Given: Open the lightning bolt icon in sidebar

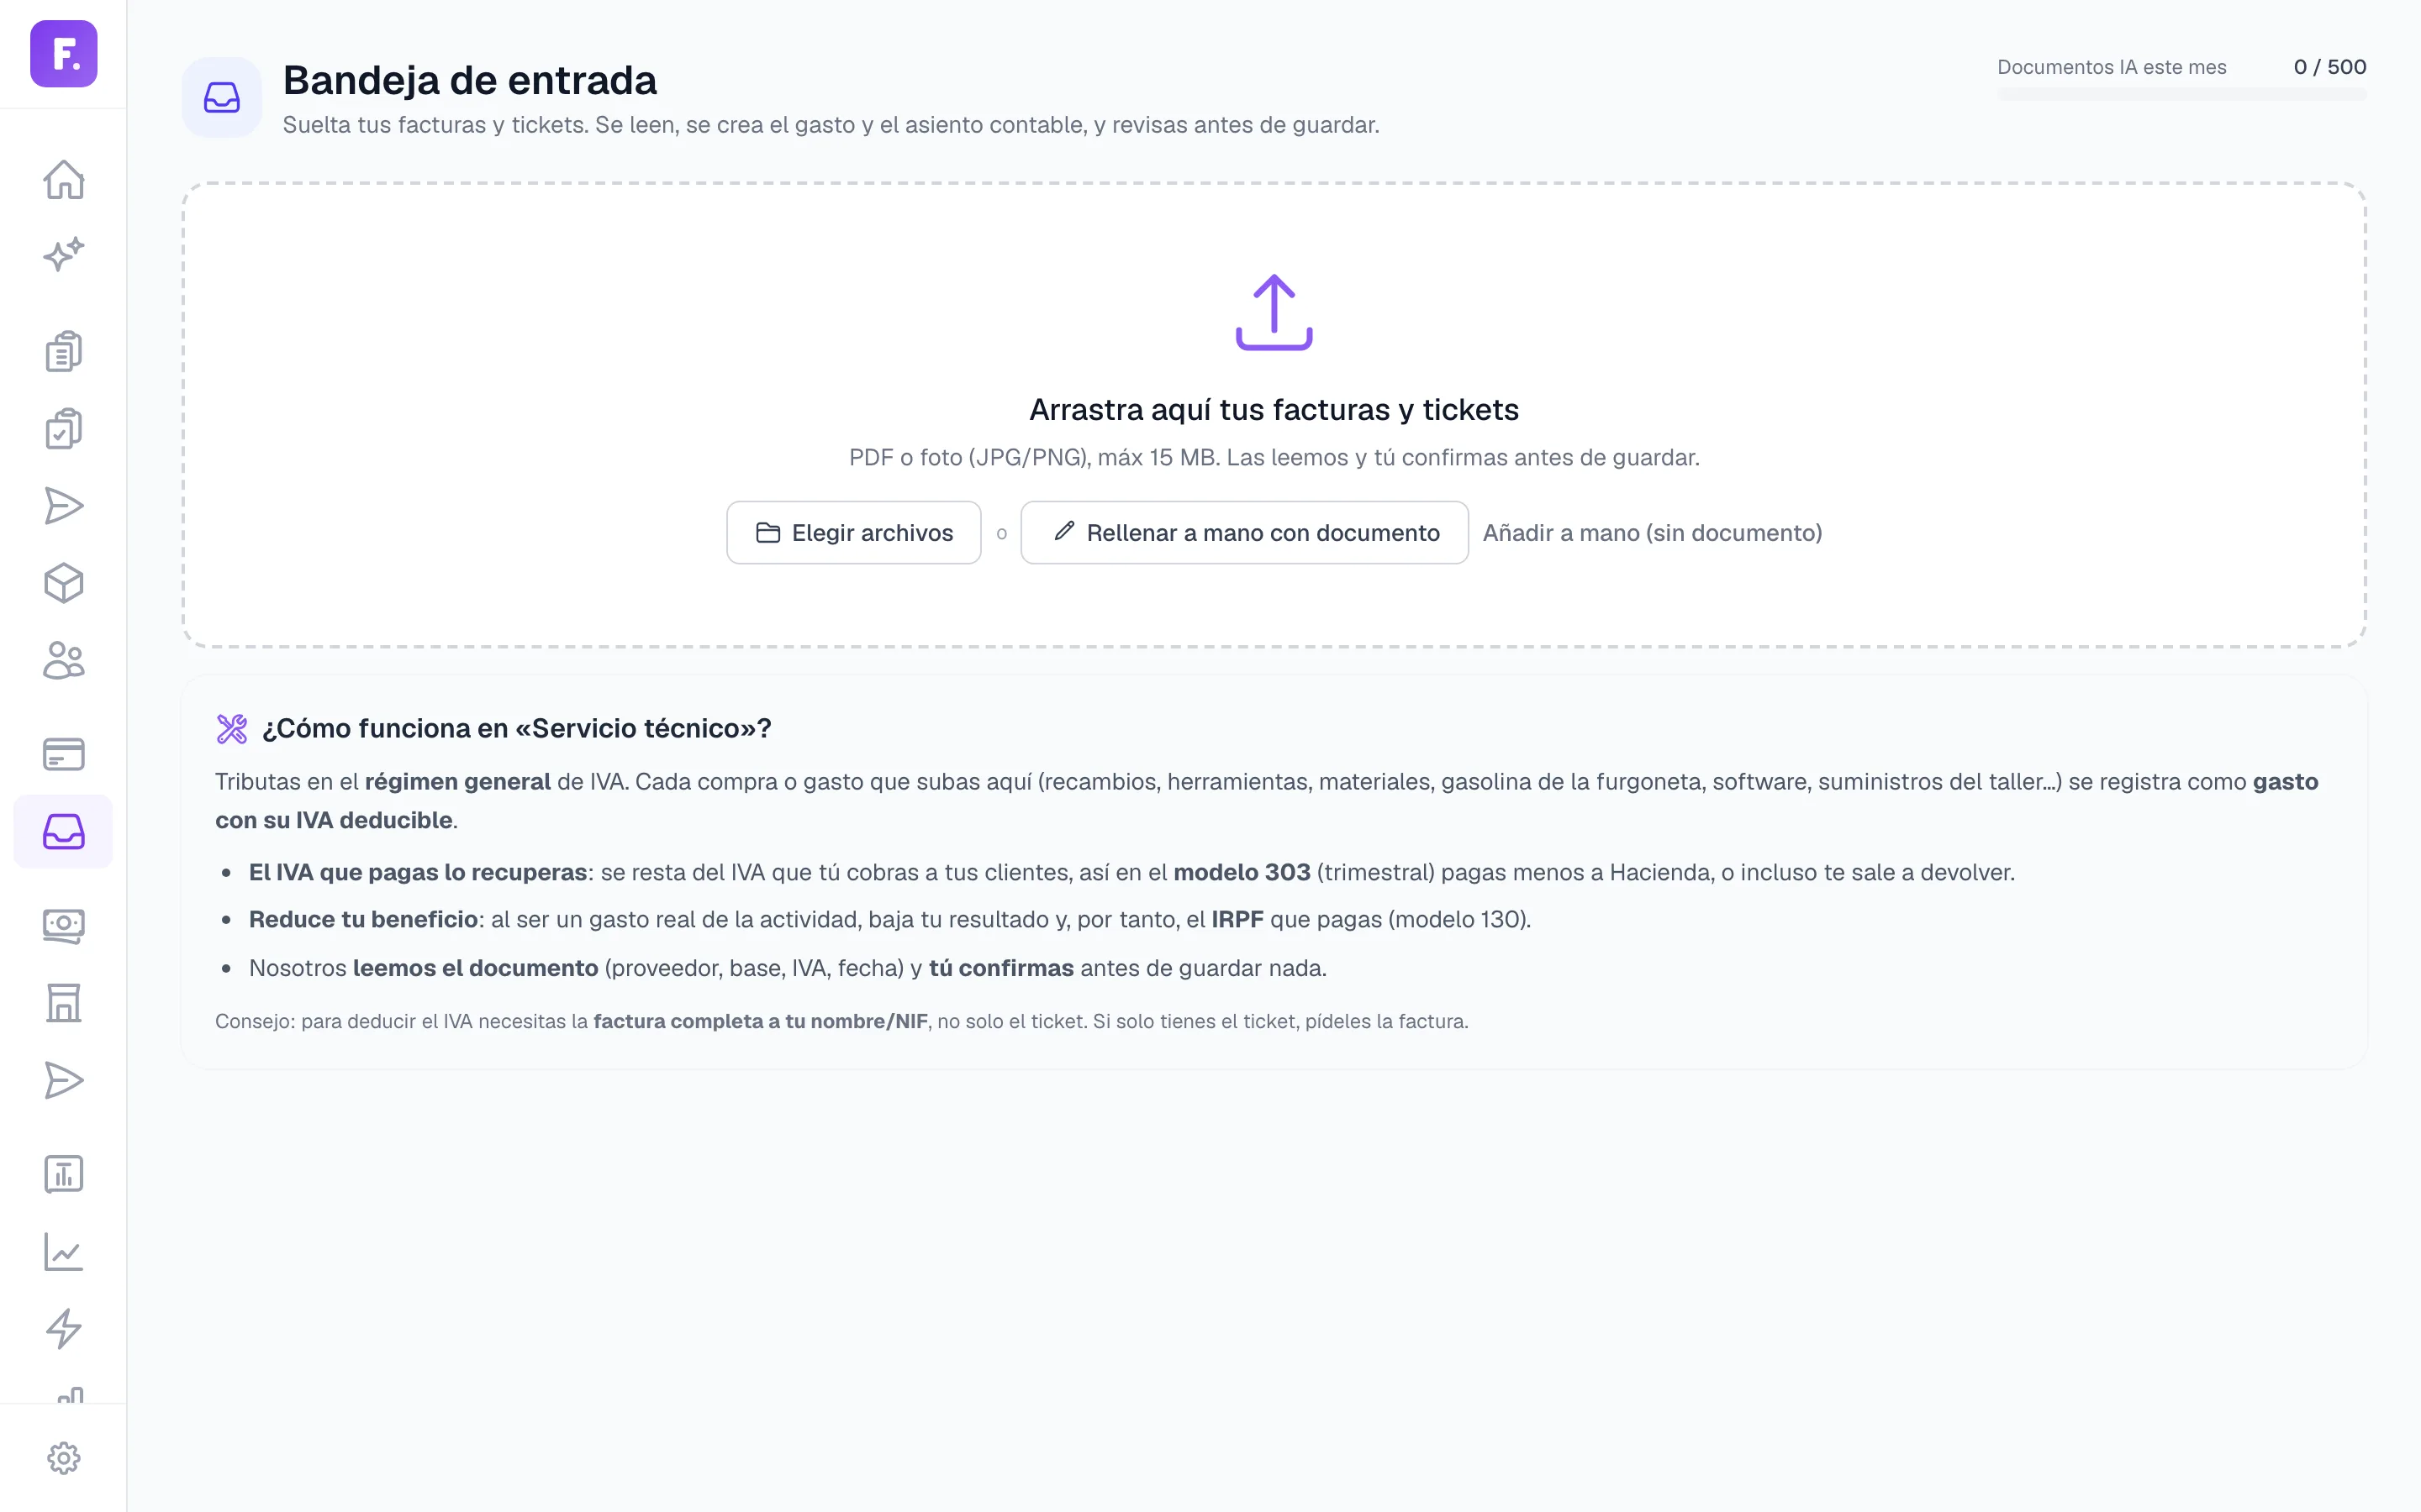Looking at the screenshot, I should (63, 1328).
